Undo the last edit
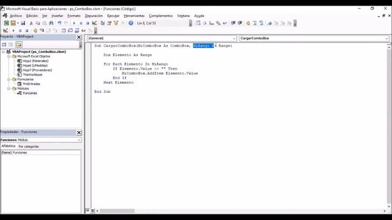 pyautogui.click(x=59, y=23)
